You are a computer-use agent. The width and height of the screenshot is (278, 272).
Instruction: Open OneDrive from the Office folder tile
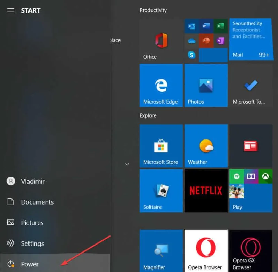(x=191, y=41)
